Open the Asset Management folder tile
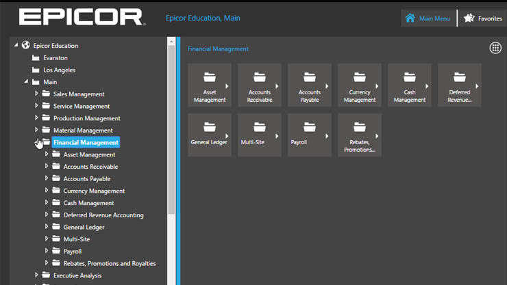This screenshot has height=285, width=507. click(210, 85)
